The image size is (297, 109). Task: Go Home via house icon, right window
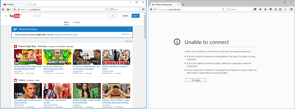tap(265, 9)
